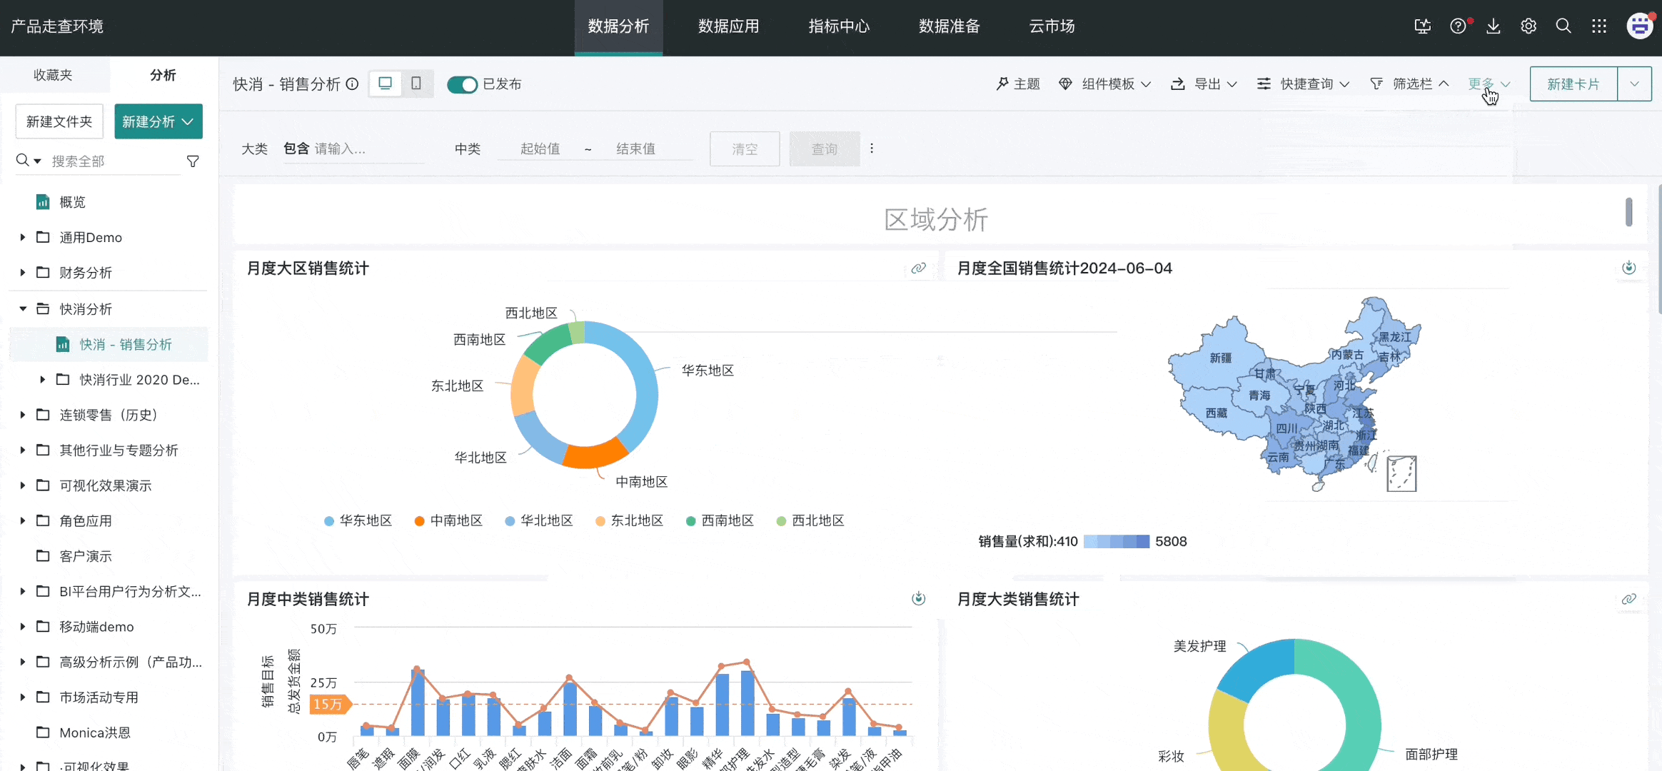Viewport: 1662px width, 771px height.
Task: Open the 更多 dropdown menu
Action: [1489, 84]
